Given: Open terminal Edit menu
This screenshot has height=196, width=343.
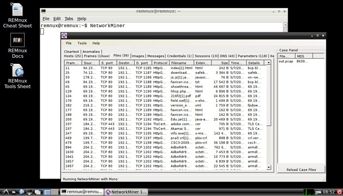Looking at the screenshot, I should [x=57, y=19].
